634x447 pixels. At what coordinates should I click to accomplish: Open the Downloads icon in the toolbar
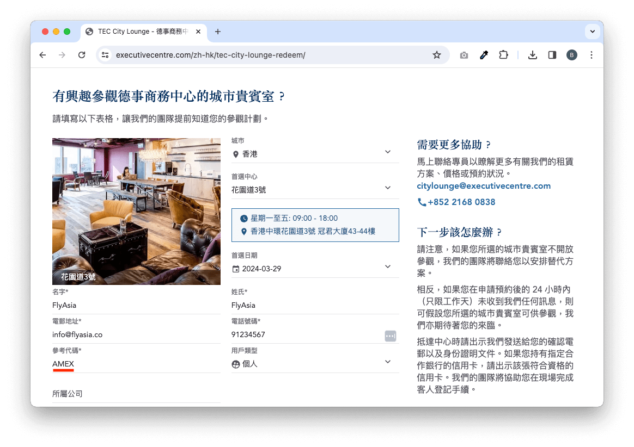533,55
